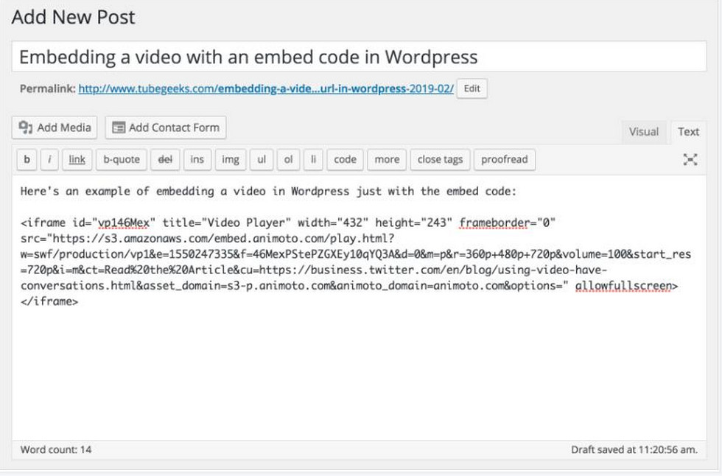
Task: Click 'Draft saved at 11:20:56 am.' status
Action: [634, 449]
